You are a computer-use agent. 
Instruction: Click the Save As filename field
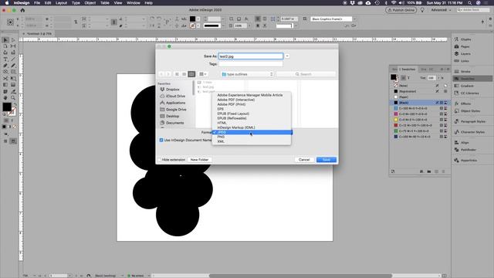pos(251,56)
